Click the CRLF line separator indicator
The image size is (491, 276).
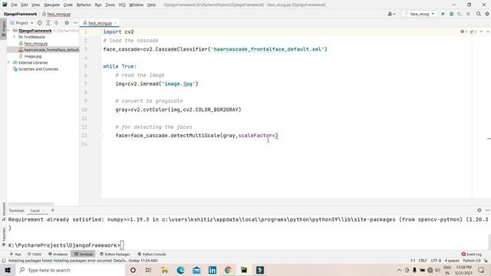(423, 261)
